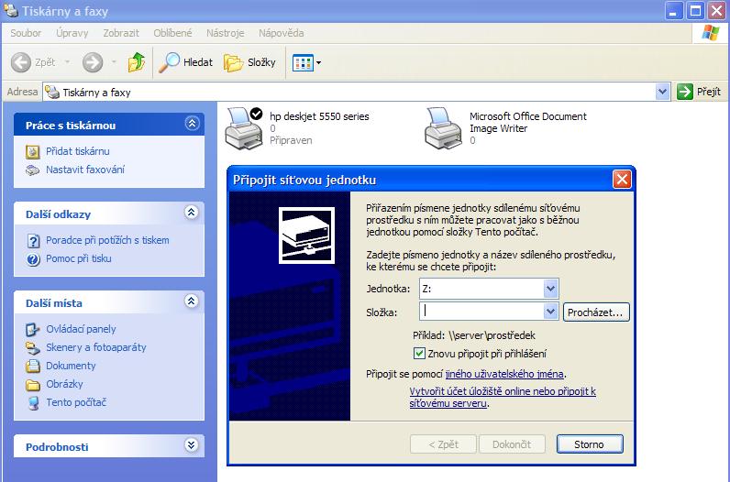
Task: Click the Nastavit faxování icon
Action: pyautogui.click(x=33, y=170)
